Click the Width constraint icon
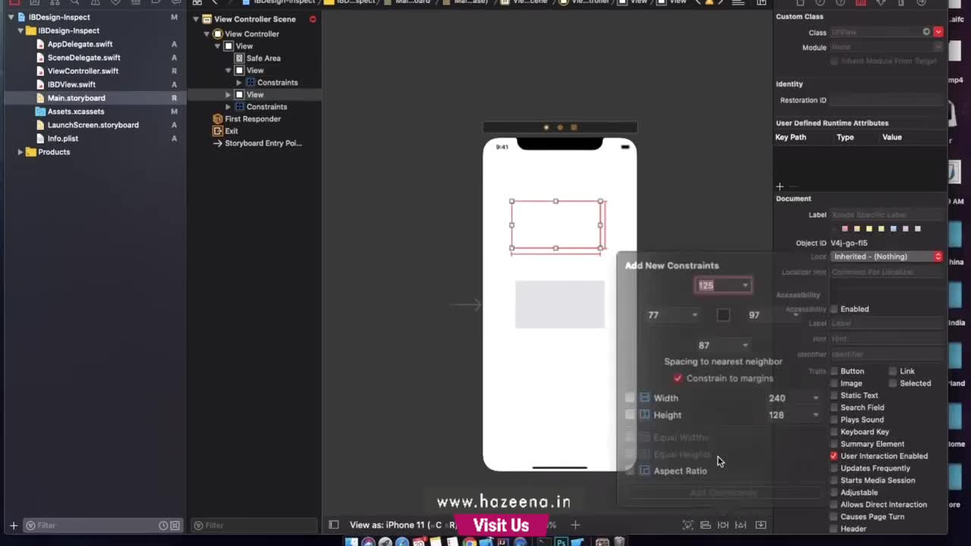The height and width of the screenshot is (546, 971). click(645, 397)
